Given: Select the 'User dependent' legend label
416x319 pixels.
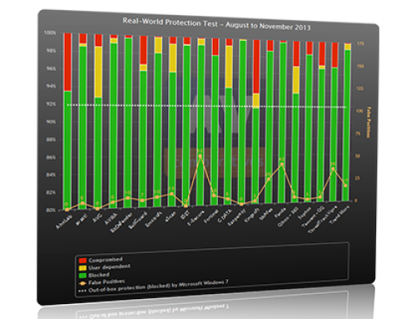Looking at the screenshot, I should coord(109,267).
